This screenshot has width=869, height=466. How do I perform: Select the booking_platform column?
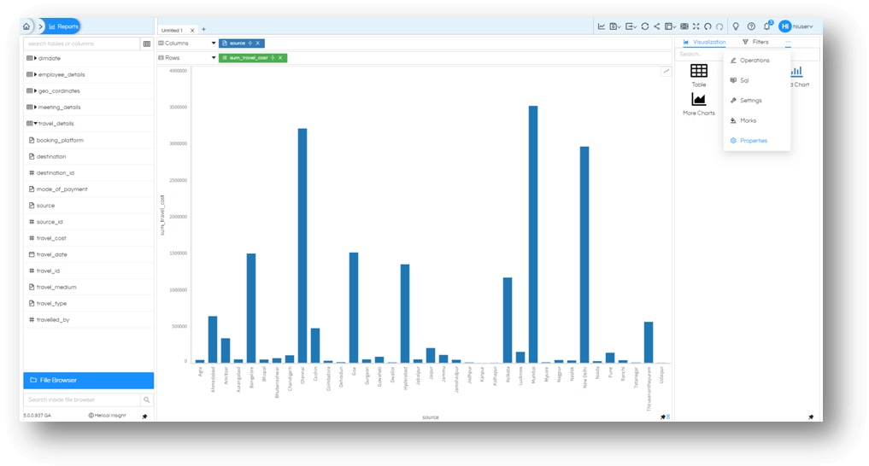(x=60, y=140)
